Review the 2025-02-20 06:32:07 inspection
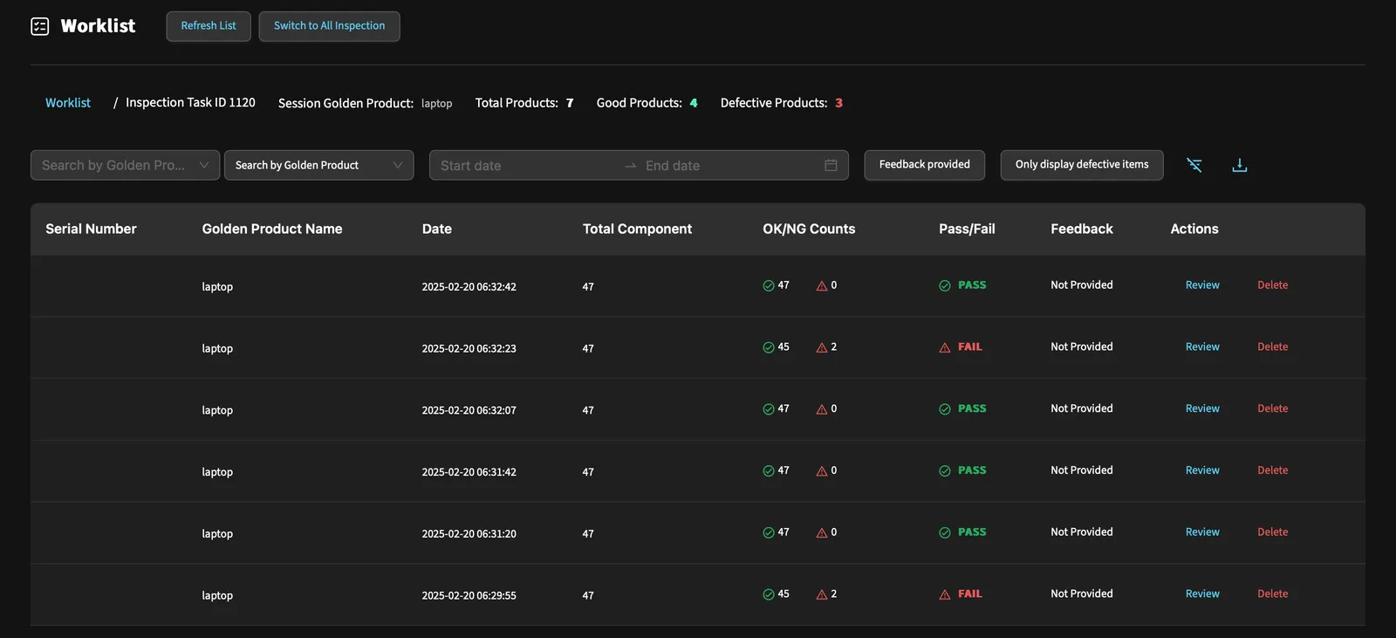 (1202, 408)
